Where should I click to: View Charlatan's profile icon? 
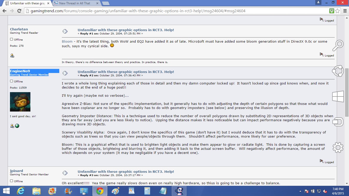(x=12, y=55)
